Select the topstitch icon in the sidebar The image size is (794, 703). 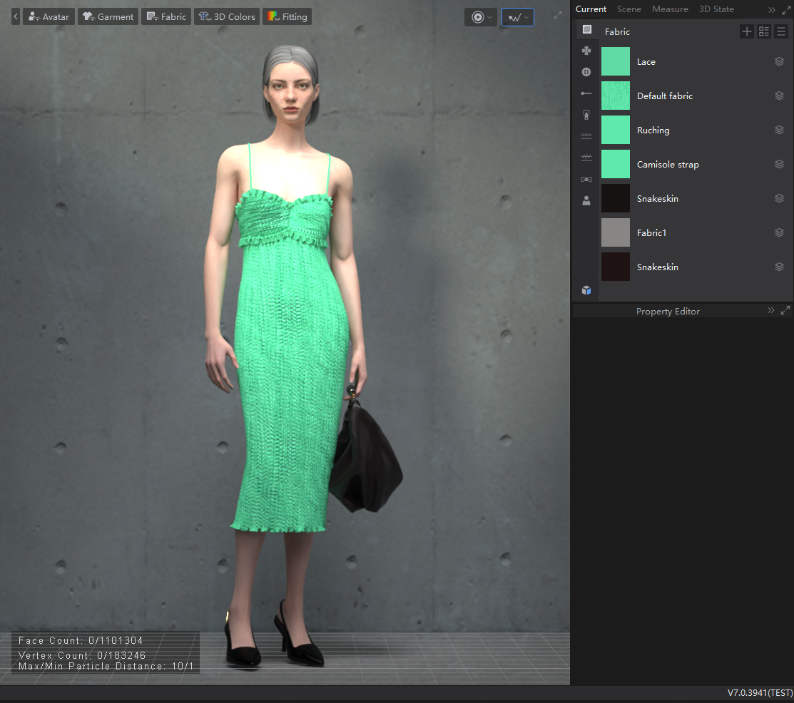(x=586, y=156)
